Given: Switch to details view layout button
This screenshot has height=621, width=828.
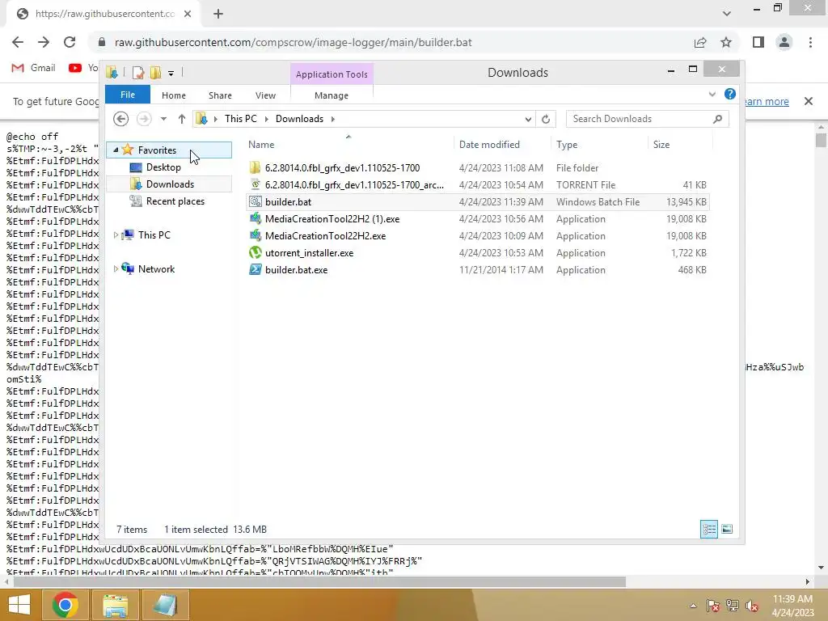Looking at the screenshot, I should (x=708, y=529).
